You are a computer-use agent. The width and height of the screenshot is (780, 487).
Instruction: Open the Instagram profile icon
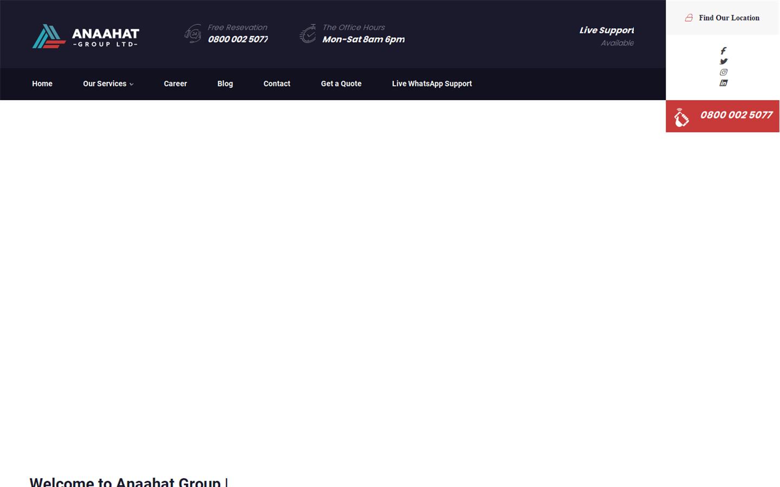(x=724, y=72)
